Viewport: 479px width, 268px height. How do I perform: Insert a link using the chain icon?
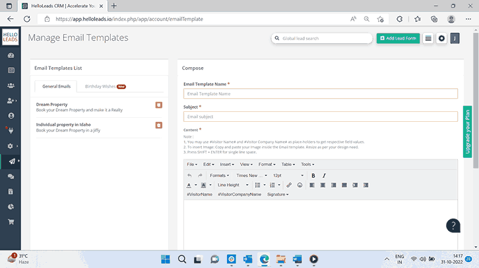click(289, 185)
